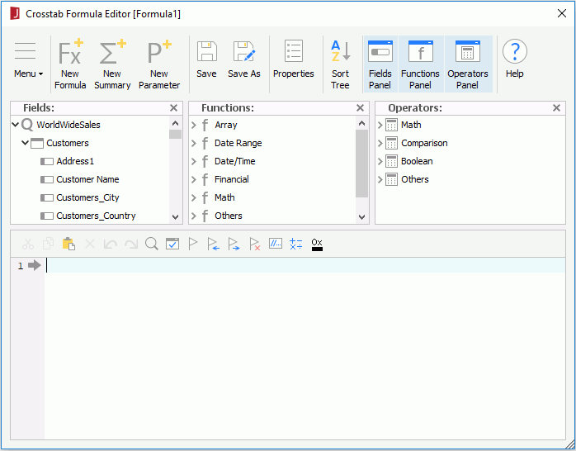Open the Menu dropdown
The image size is (576, 451).
click(28, 60)
